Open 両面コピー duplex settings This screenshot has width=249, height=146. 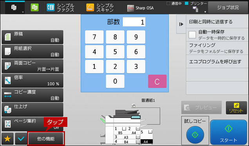pos(32,66)
